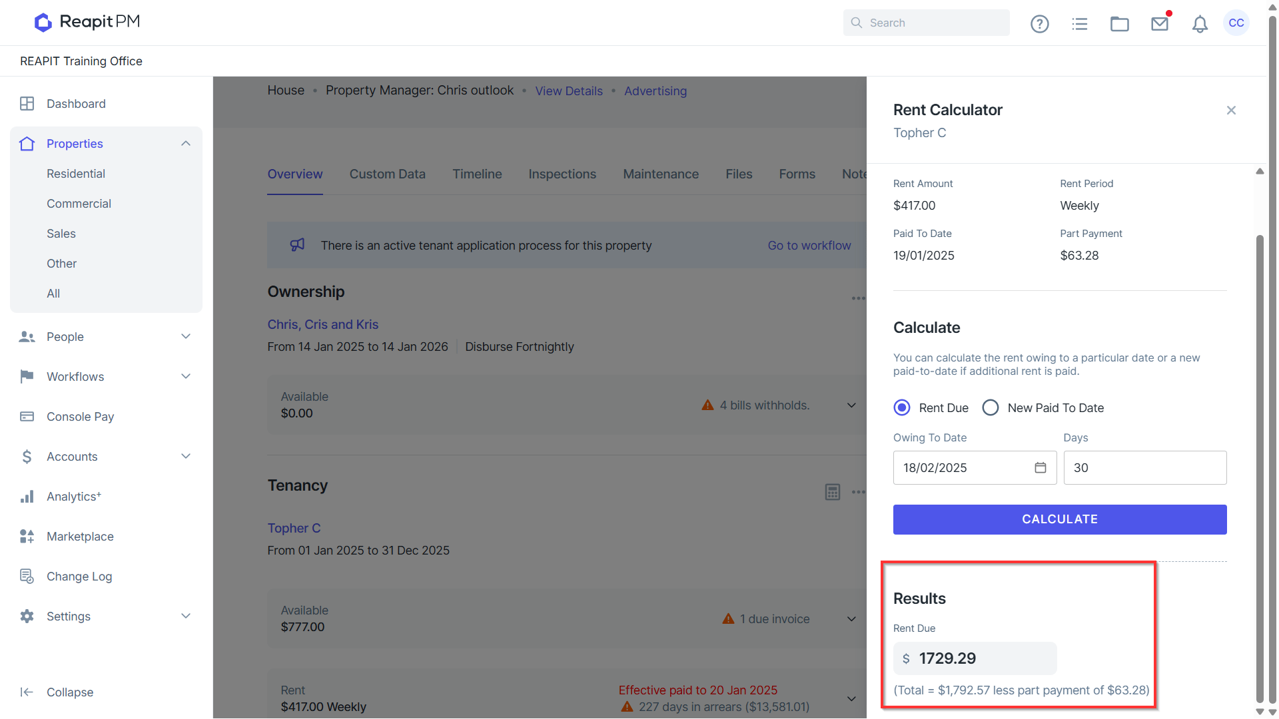
Task: Follow the Go to workflow link
Action: coord(809,246)
